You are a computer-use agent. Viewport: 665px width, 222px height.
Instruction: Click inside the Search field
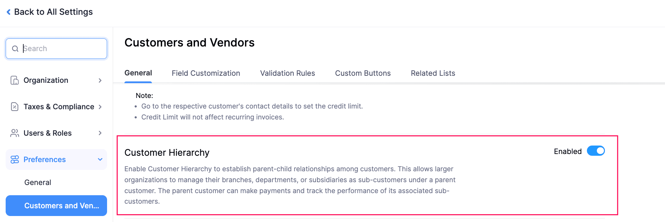coord(57,48)
